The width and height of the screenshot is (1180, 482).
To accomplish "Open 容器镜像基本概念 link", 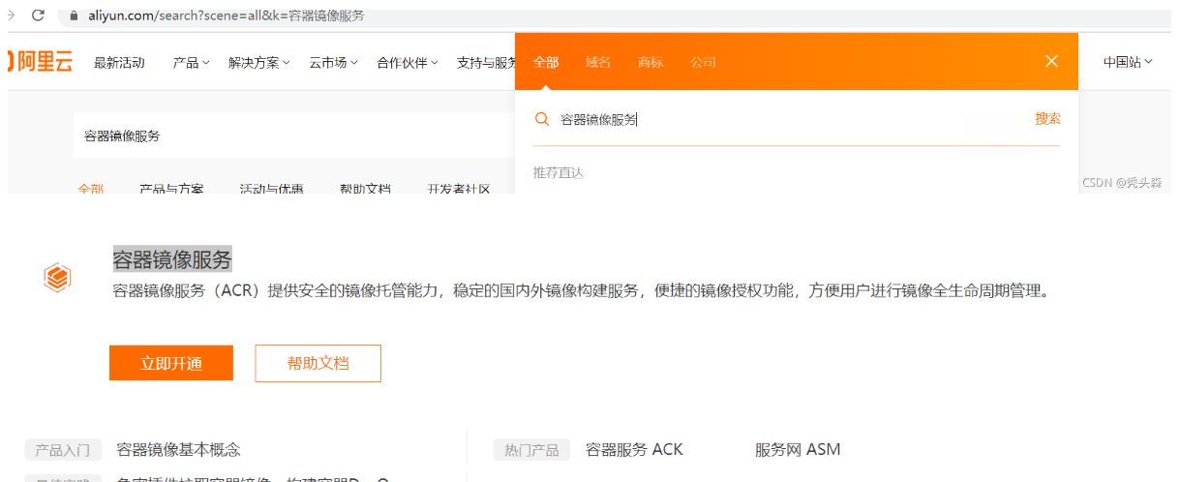I will (x=178, y=449).
